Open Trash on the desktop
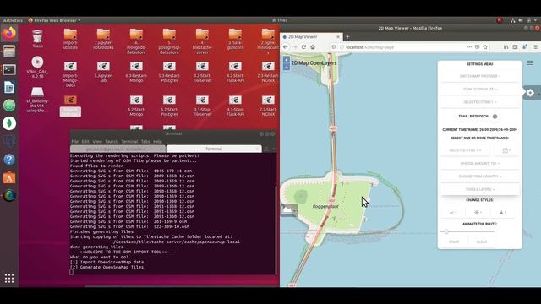 click(37, 39)
